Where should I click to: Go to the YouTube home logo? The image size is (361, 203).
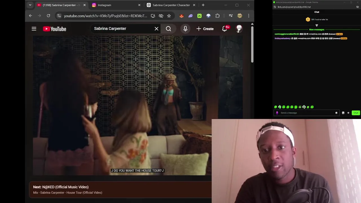pos(54,29)
